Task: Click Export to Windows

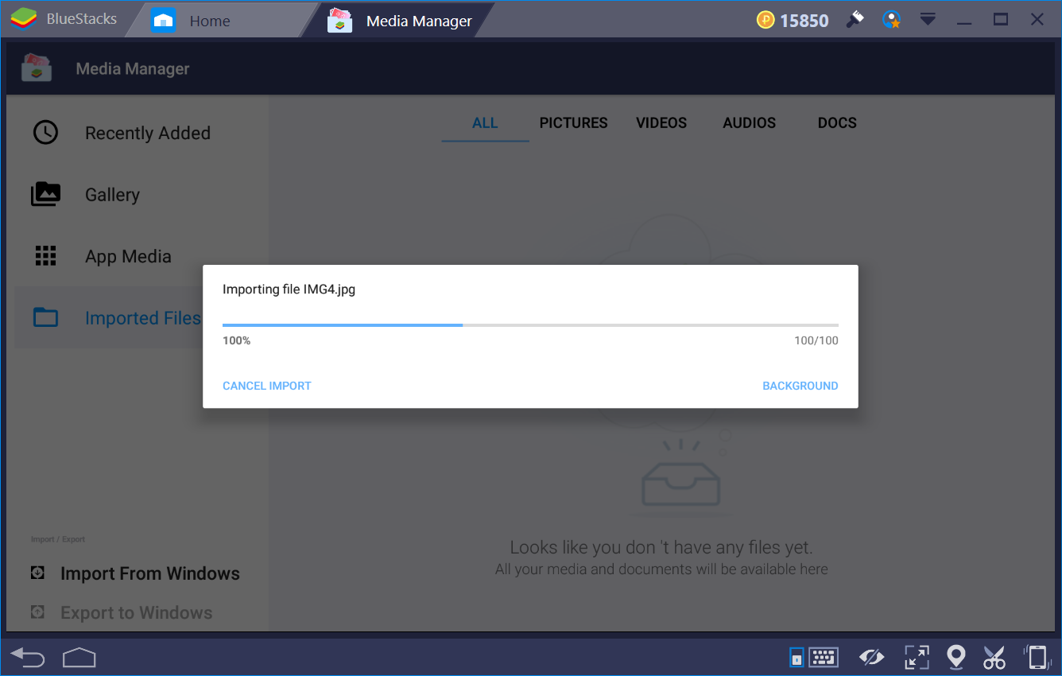Action: tap(136, 612)
